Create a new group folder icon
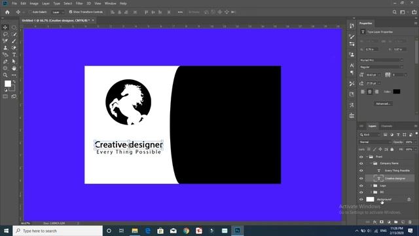This screenshot has width=419, height=236. coord(395,222)
